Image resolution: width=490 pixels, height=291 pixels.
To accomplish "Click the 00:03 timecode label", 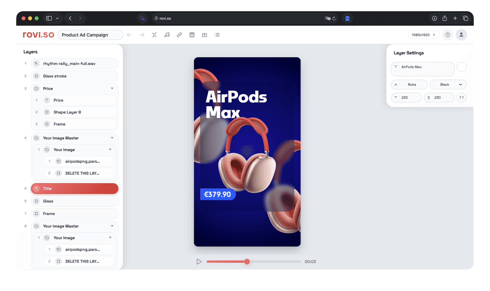I will click(310, 262).
